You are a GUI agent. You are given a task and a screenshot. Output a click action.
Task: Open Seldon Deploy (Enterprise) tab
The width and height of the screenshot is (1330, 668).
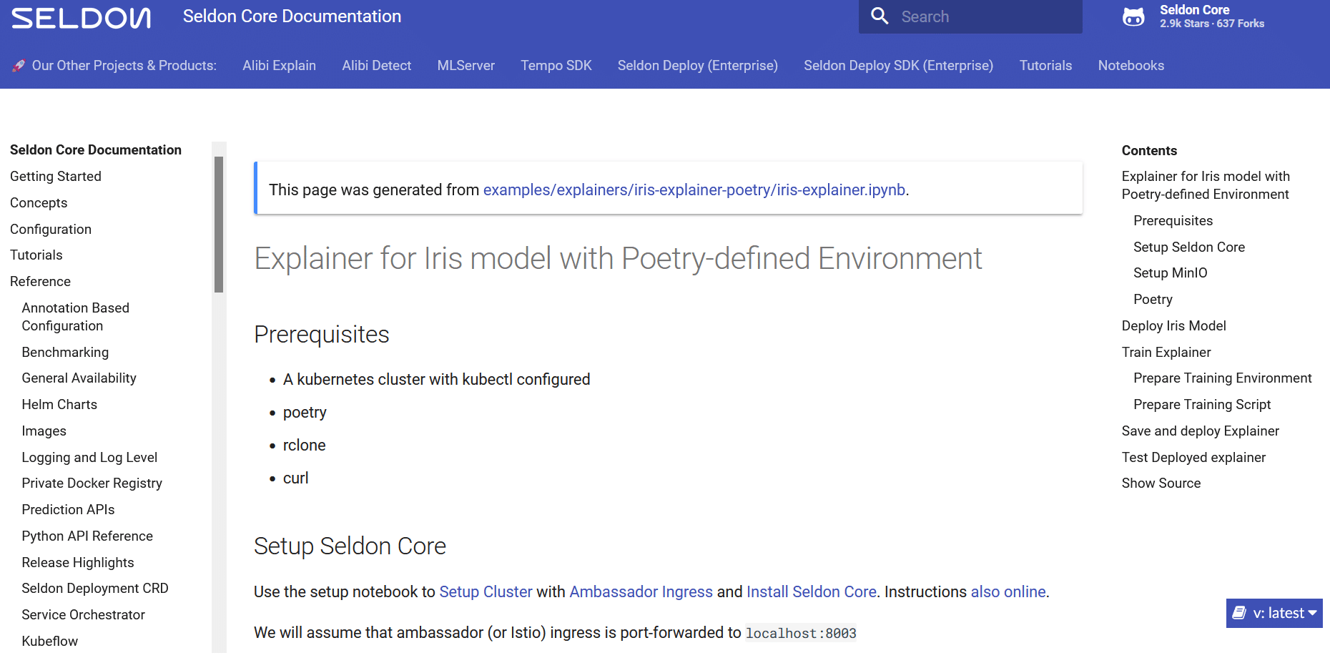(697, 66)
